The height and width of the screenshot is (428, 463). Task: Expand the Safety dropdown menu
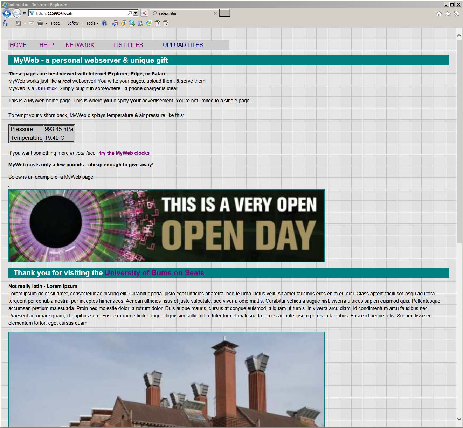74,23
